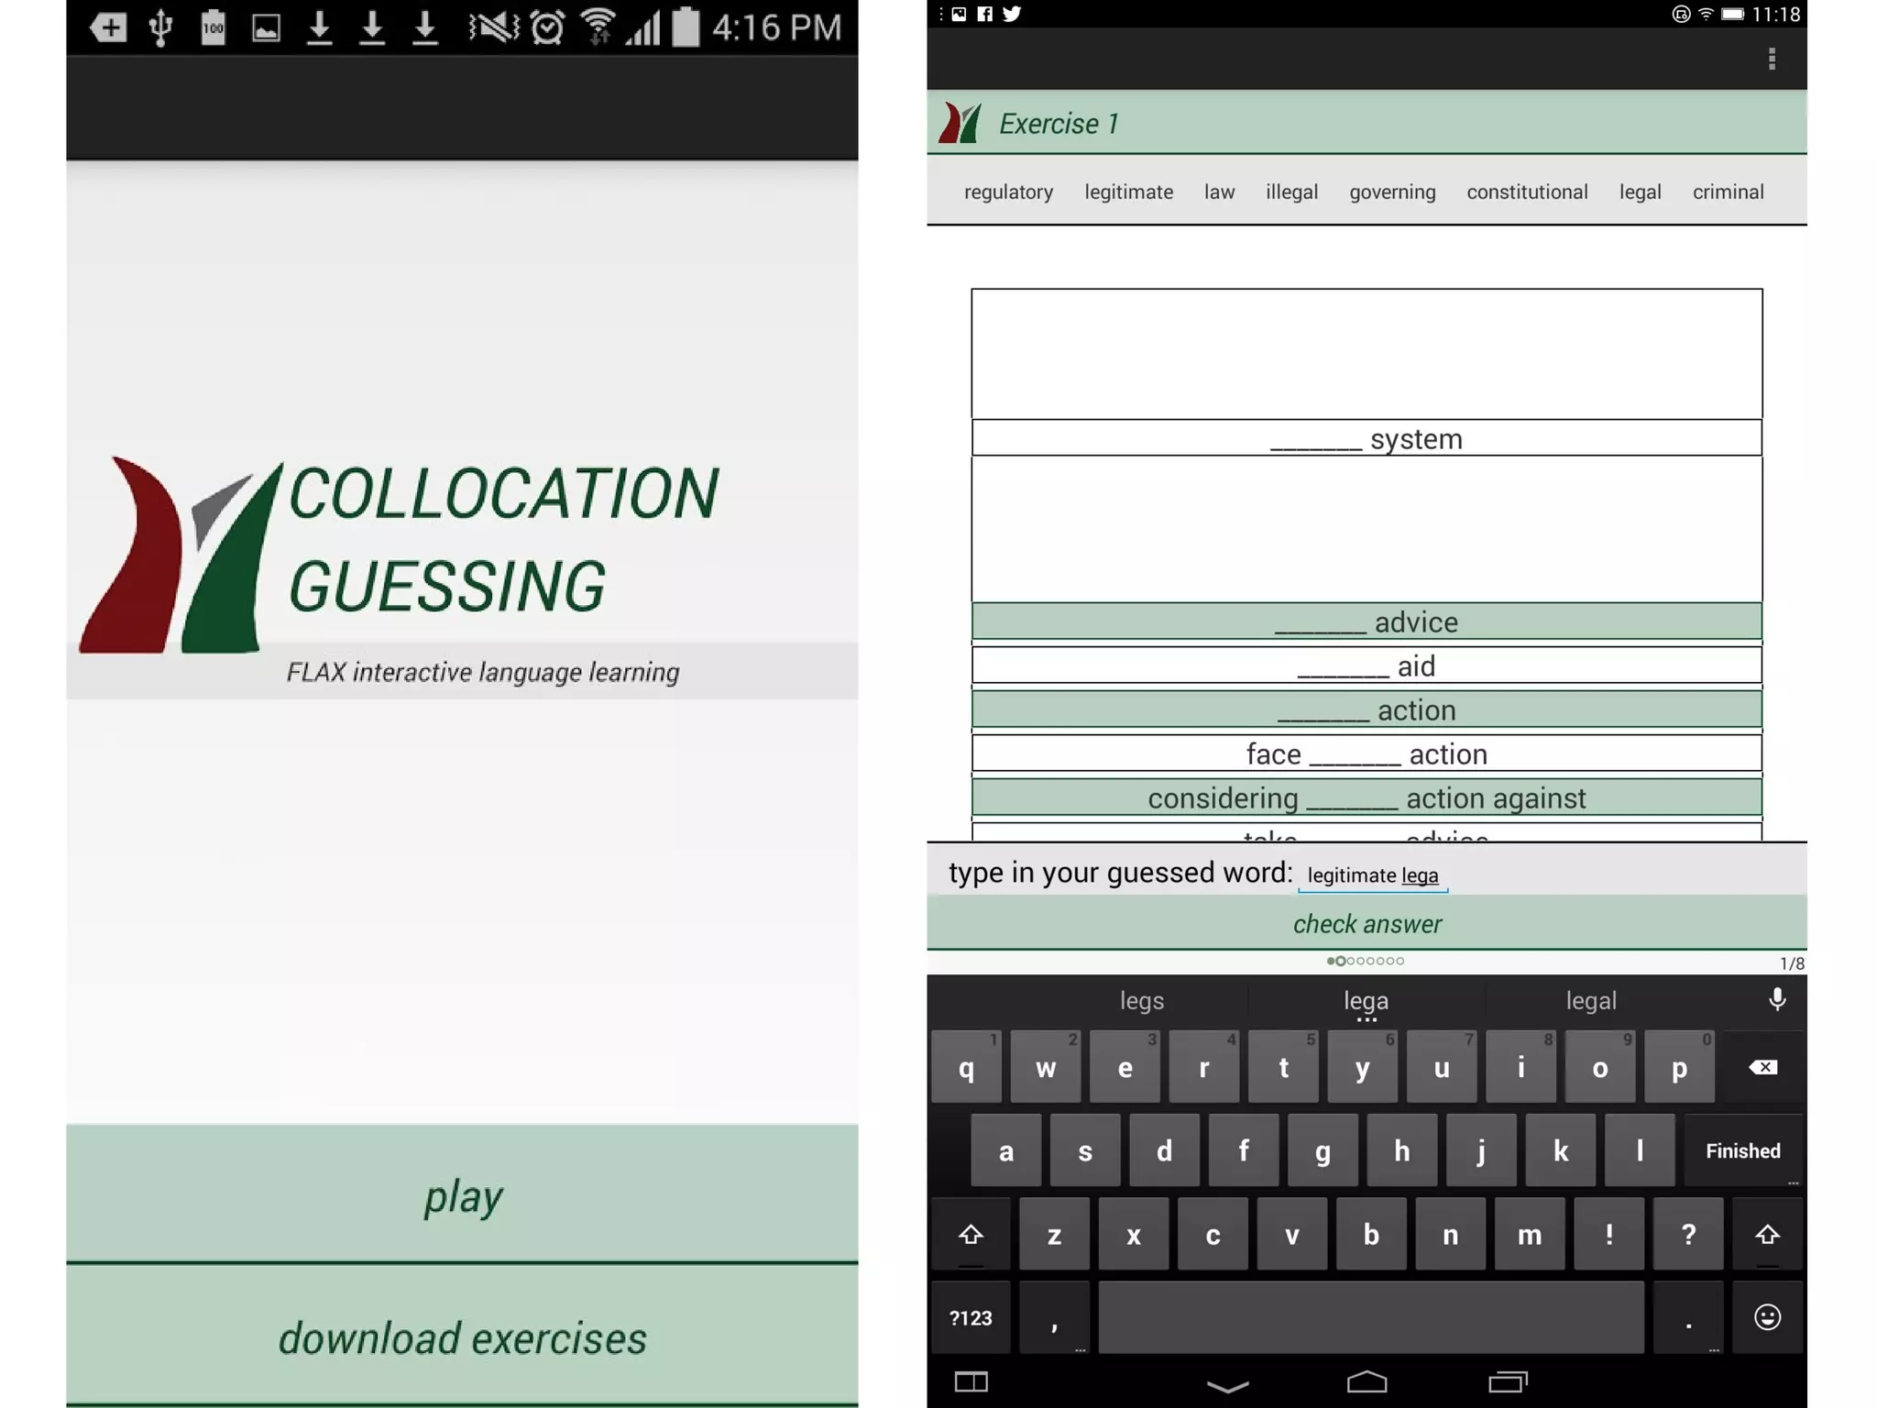Screen dimensions: 1877x1408
Task: Toggle the right shift key
Action: (x=1766, y=1235)
